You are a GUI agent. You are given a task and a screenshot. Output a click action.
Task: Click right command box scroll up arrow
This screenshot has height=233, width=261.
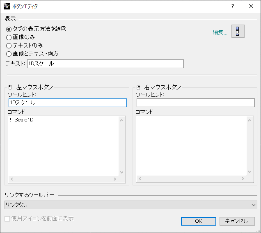(250, 120)
